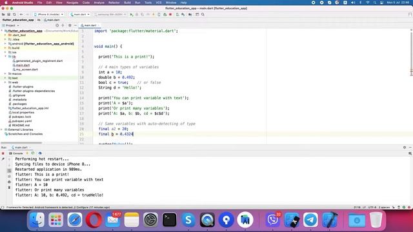Switch to the Console tab
The height and width of the screenshot is (232, 413).
coord(16,153)
